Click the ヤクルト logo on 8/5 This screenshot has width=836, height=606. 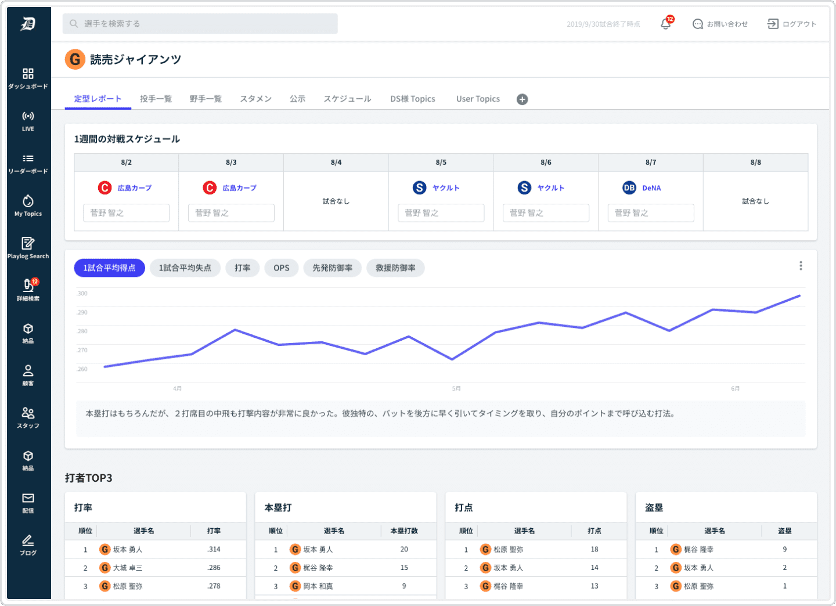click(x=419, y=187)
